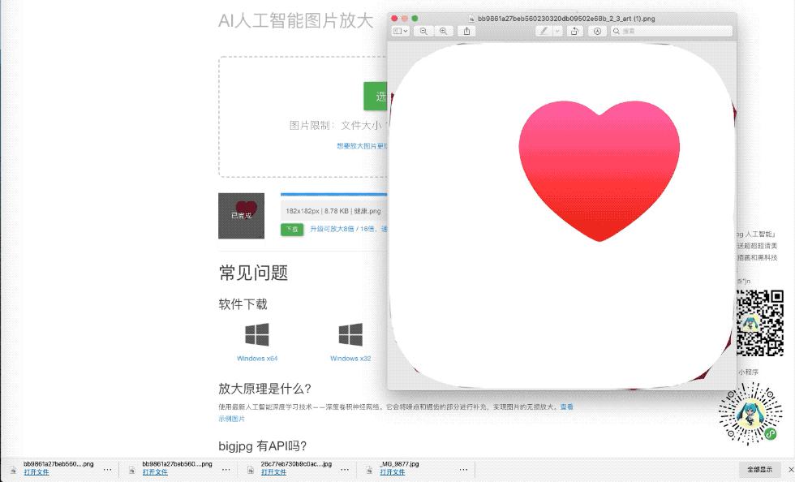
Task: Click the Windows x32 download logo
Action: 350,334
